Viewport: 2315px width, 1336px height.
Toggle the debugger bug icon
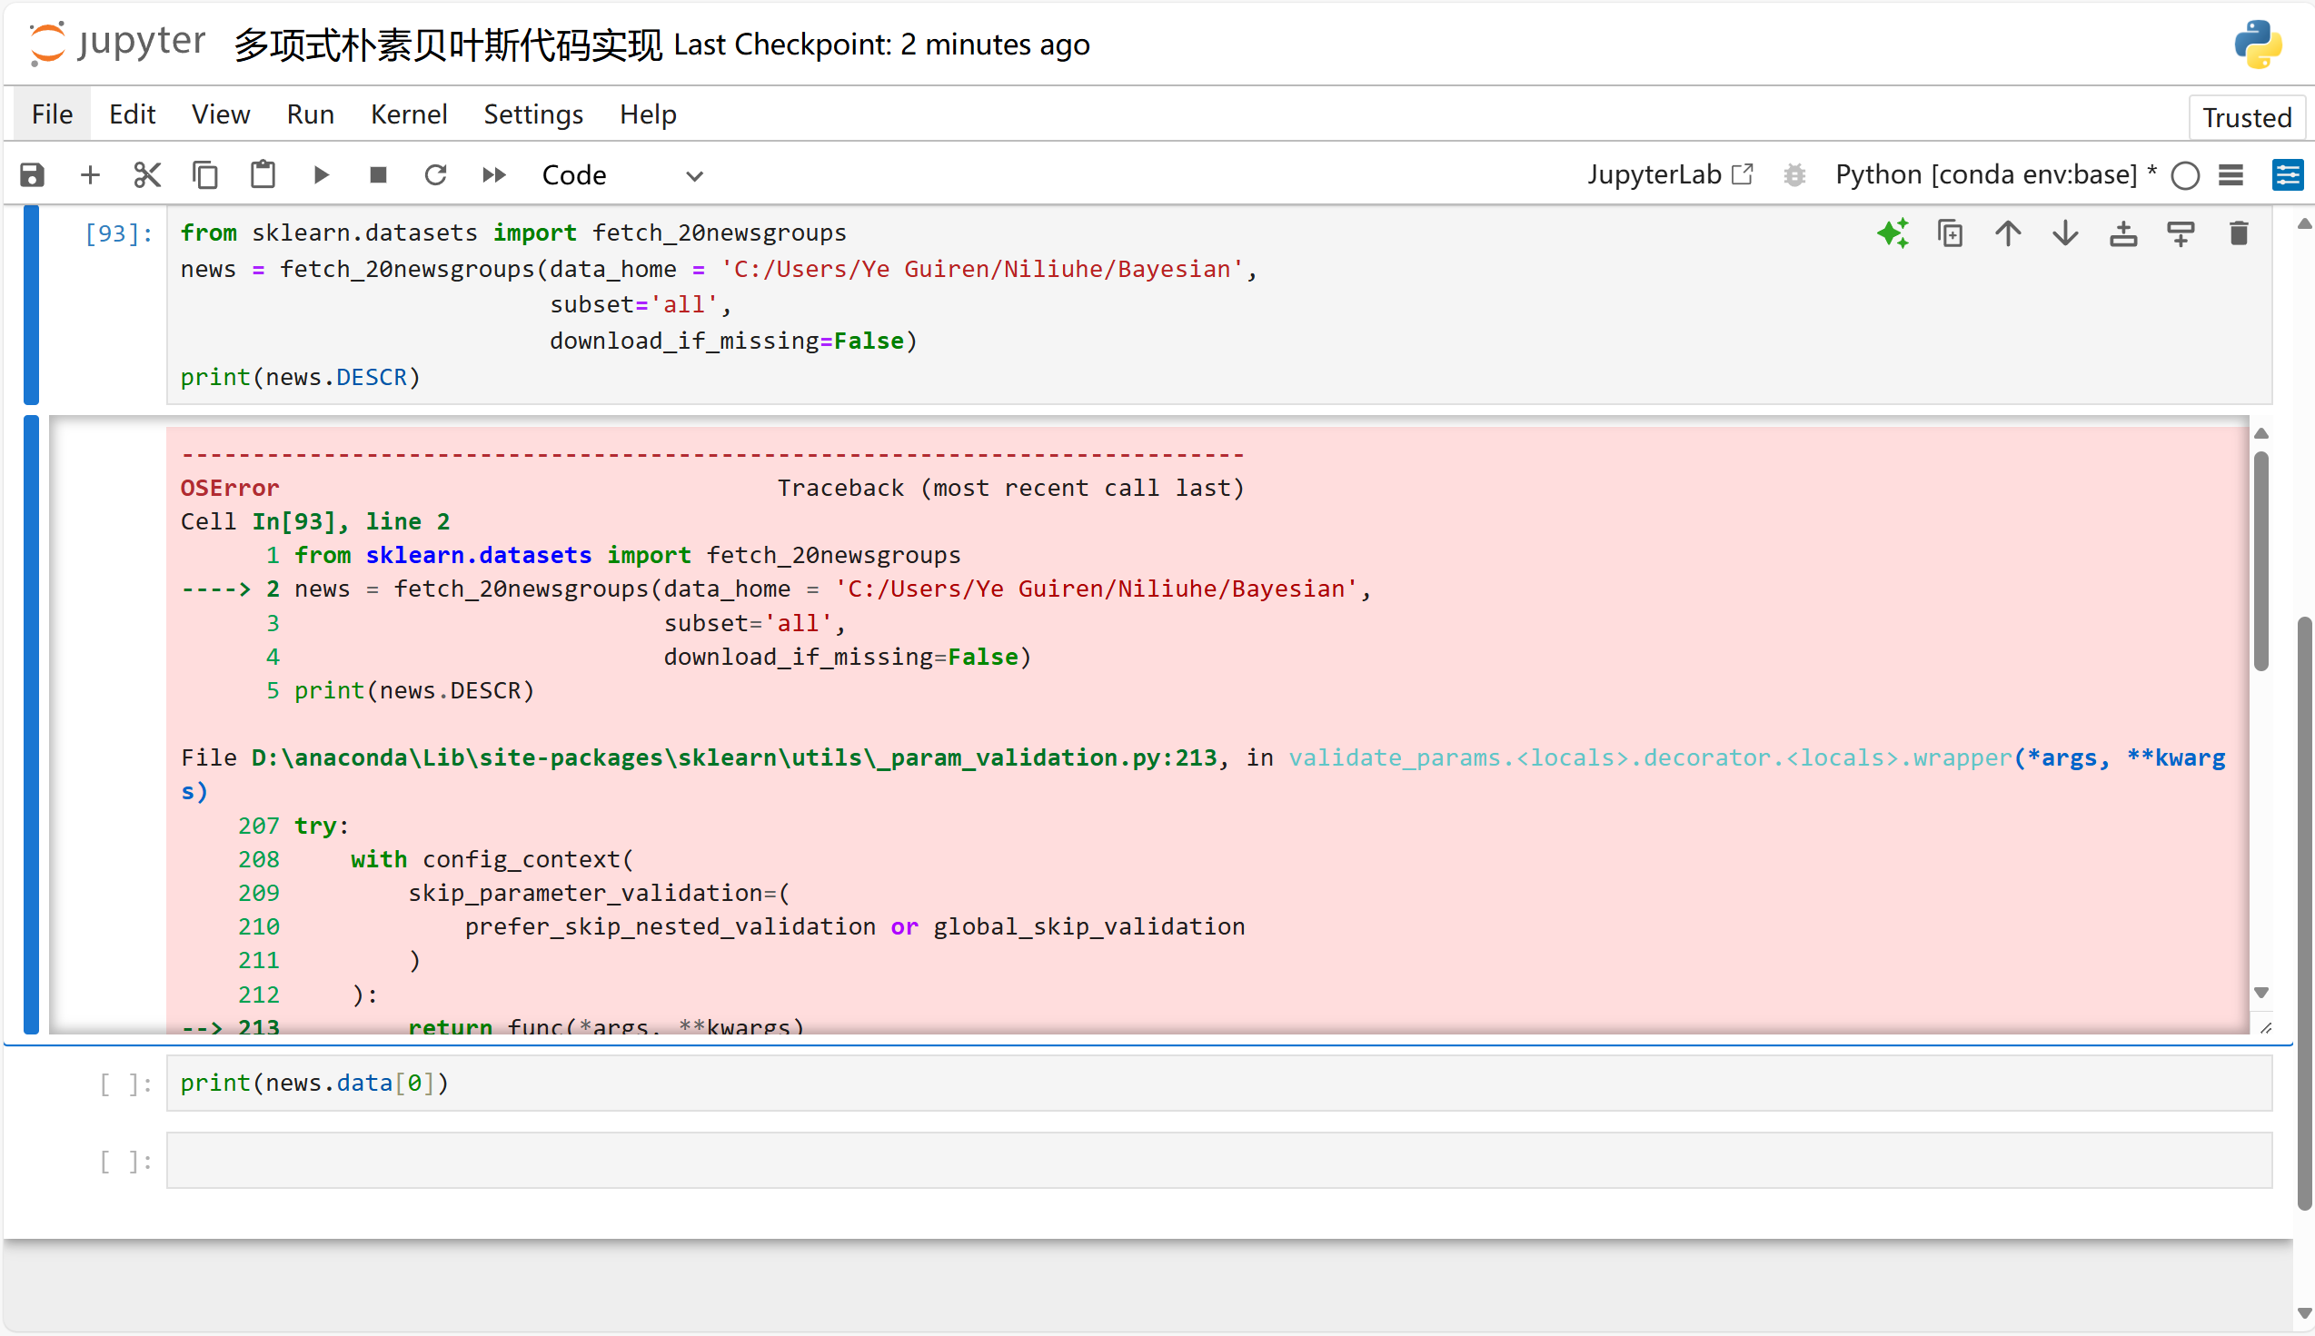(x=1793, y=174)
